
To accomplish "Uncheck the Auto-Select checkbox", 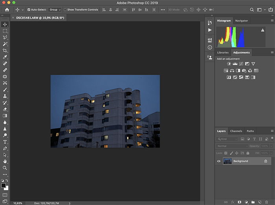I will [x=29, y=9].
